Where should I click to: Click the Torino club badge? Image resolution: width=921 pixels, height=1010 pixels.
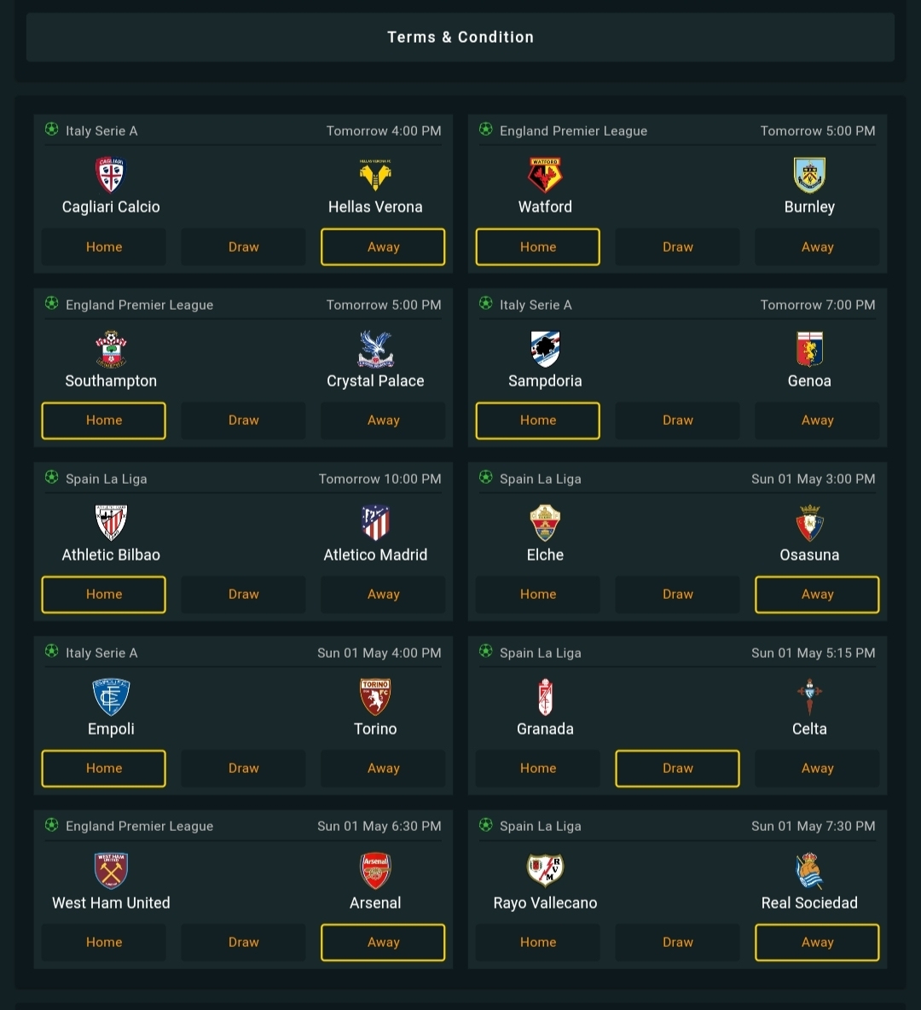(x=375, y=696)
